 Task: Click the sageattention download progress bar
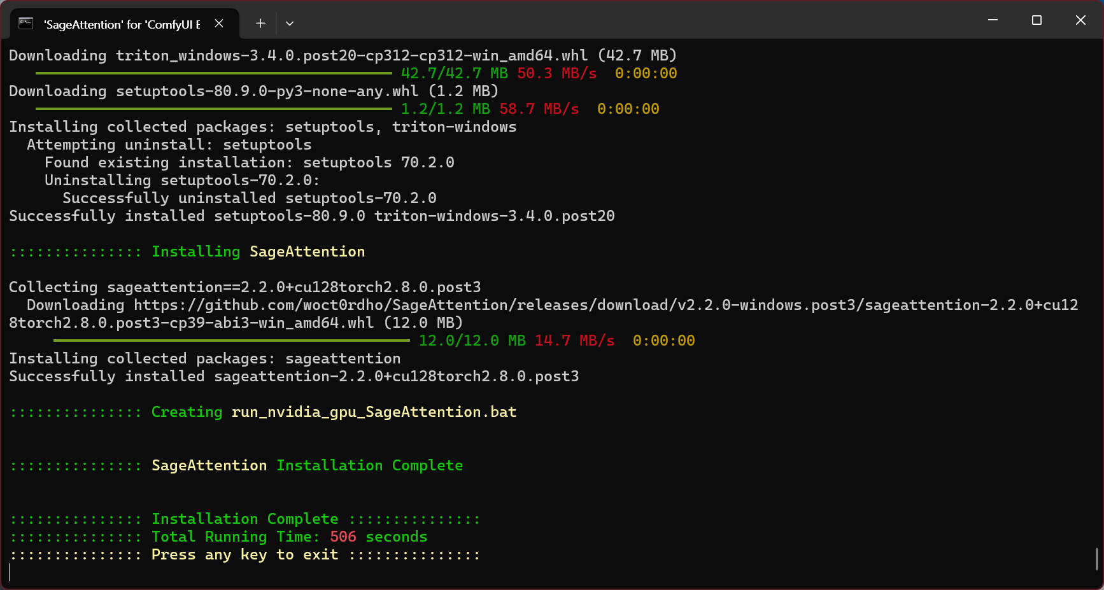[x=232, y=341]
